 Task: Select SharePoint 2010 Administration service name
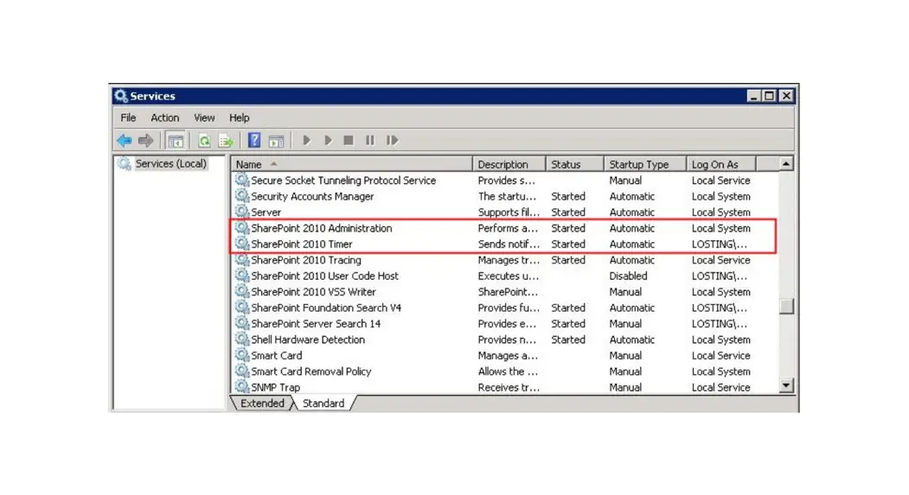point(321,228)
